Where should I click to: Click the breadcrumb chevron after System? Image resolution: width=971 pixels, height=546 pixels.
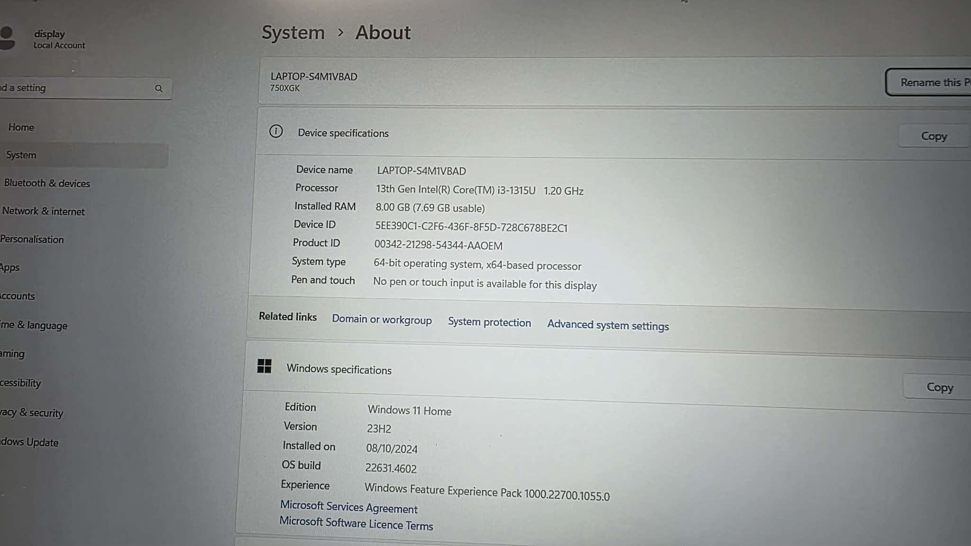[x=340, y=32]
